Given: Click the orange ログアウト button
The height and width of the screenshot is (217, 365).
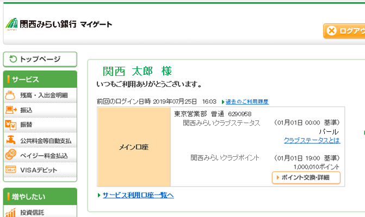Looking at the screenshot, I should 344,30.
